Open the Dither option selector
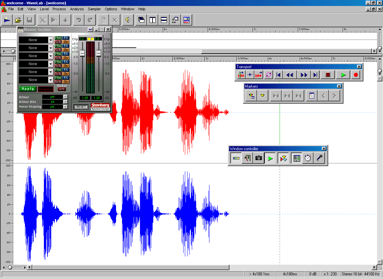This screenshot has height=279, width=383. (x=65, y=97)
